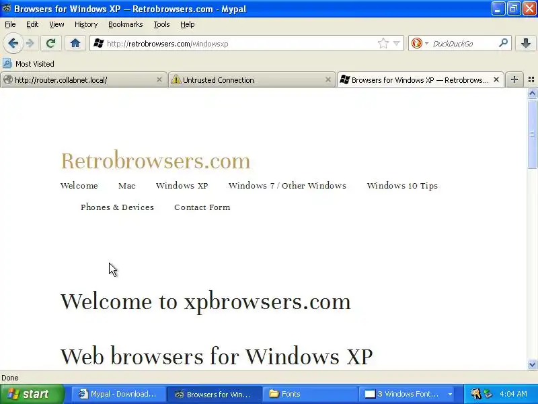Open the Home page via house icon
Image resolution: width=538 pixels, height=404 pixels.
[75, 43]
